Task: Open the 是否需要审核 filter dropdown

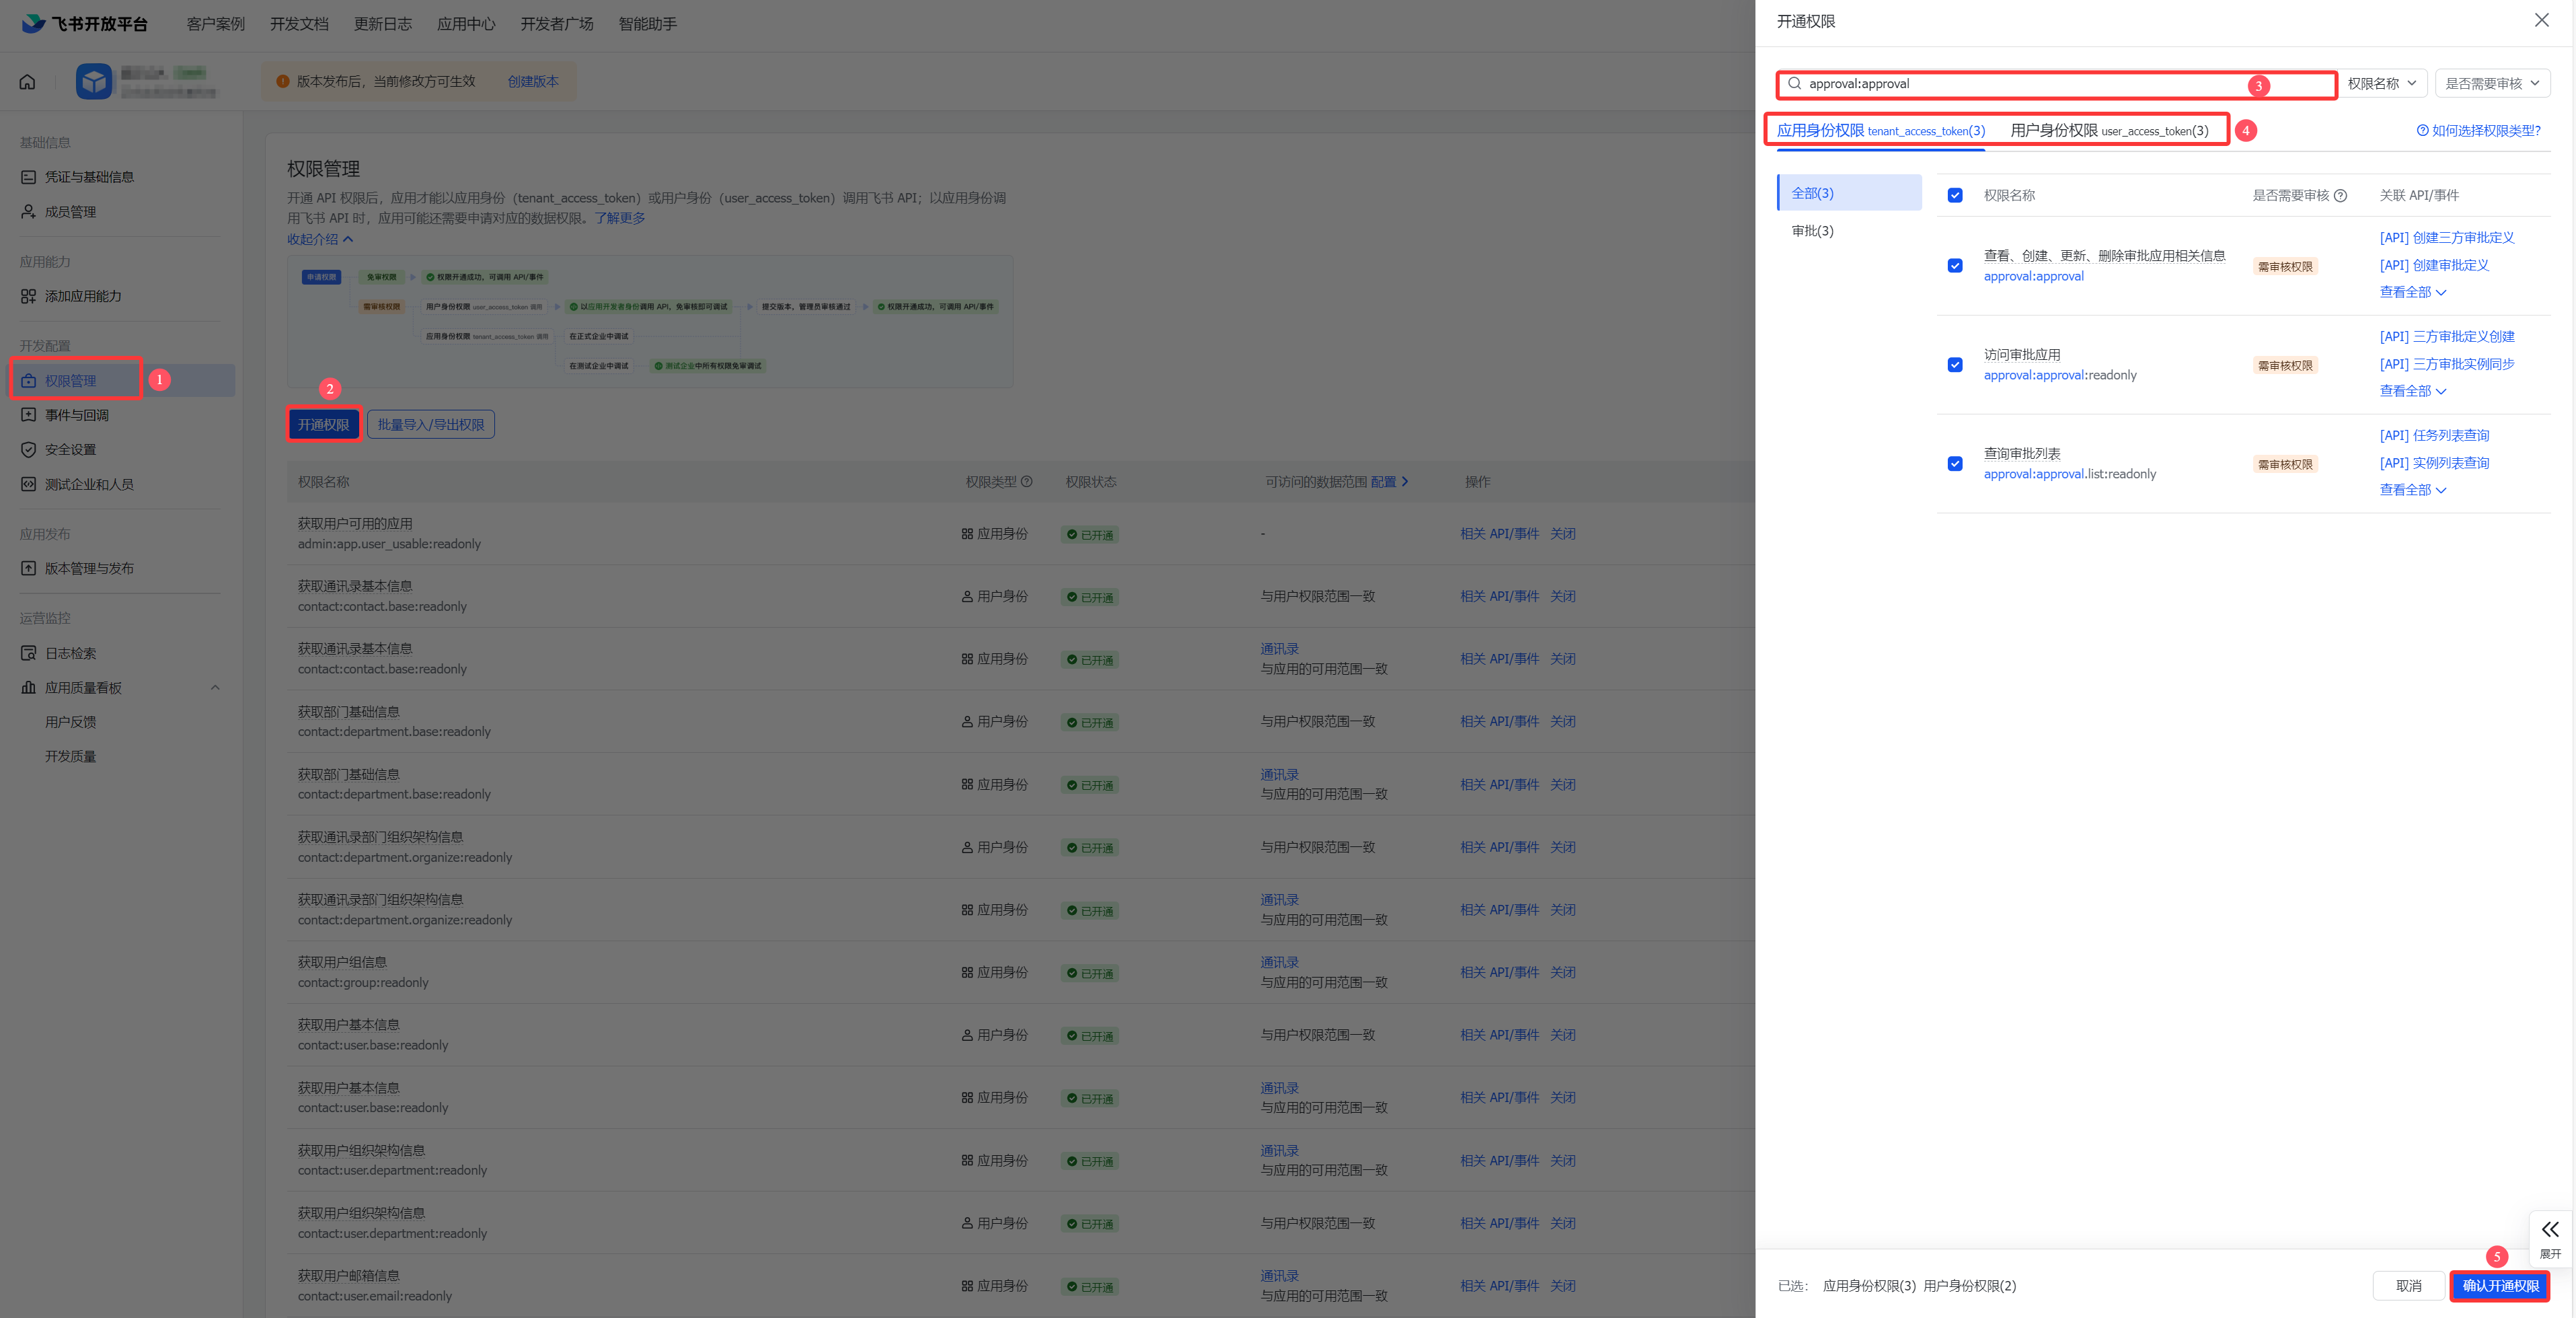Action: pos(2492,84)
